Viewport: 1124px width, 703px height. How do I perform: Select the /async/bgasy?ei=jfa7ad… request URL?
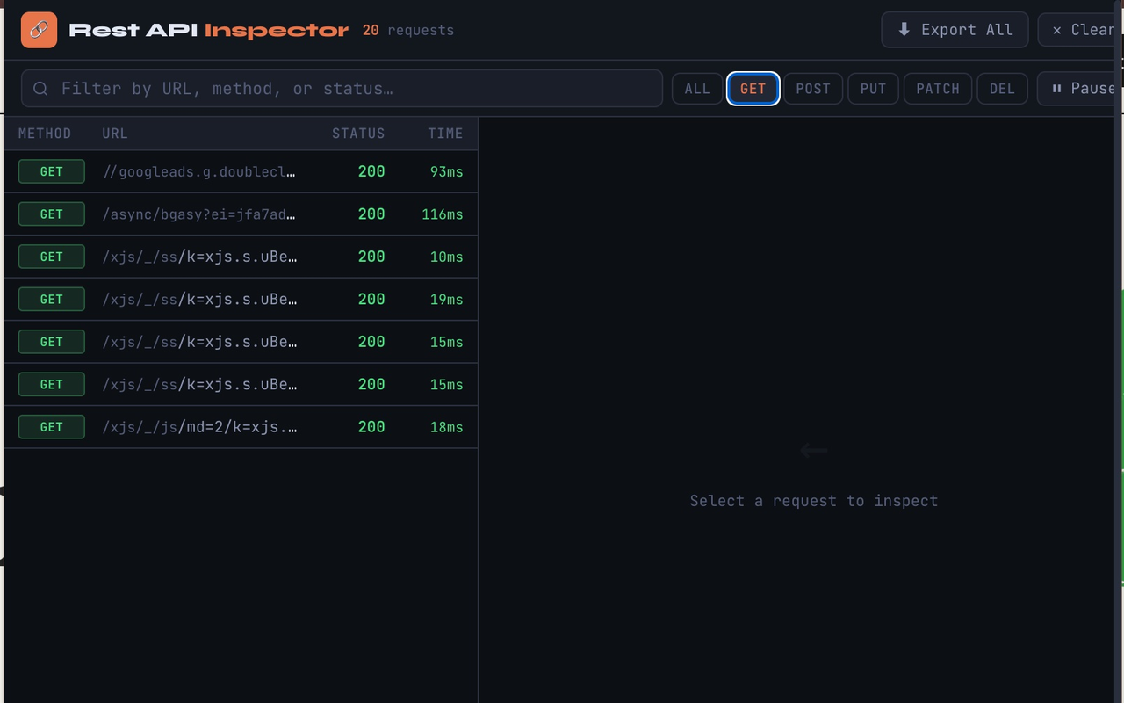[199, 214]
